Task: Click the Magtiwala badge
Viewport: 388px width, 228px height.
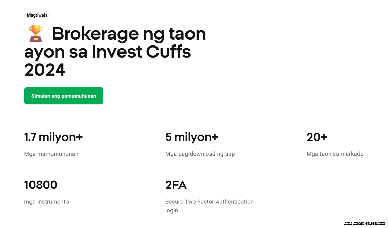Action: pos(37,15)
